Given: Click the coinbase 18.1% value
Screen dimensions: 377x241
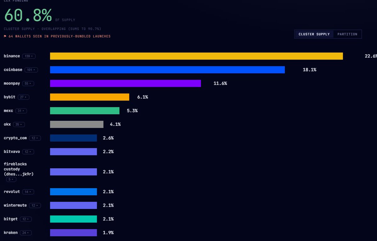Looking at the screenshot, I should coord(309,70).
